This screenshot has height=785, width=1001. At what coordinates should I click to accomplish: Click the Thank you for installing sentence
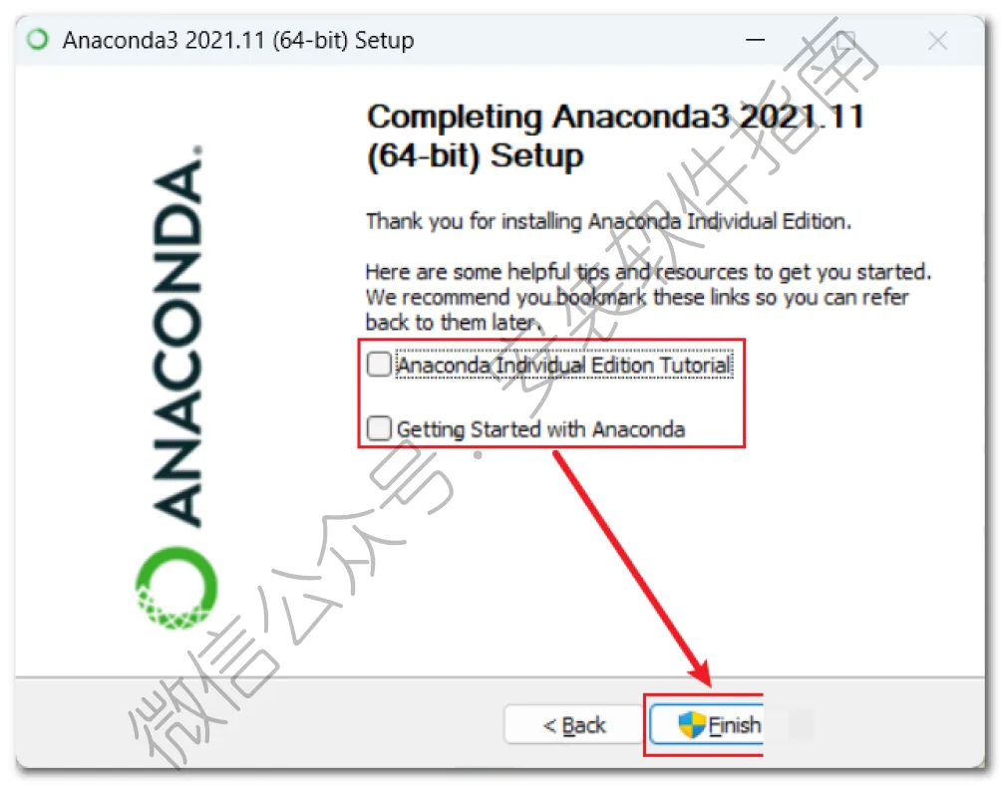pos(608,221)
